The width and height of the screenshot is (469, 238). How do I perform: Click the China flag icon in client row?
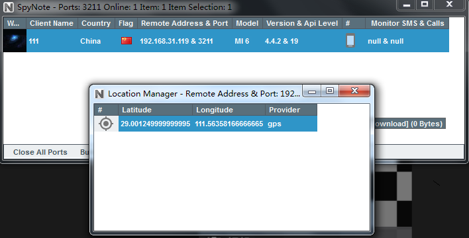[127, 40]
